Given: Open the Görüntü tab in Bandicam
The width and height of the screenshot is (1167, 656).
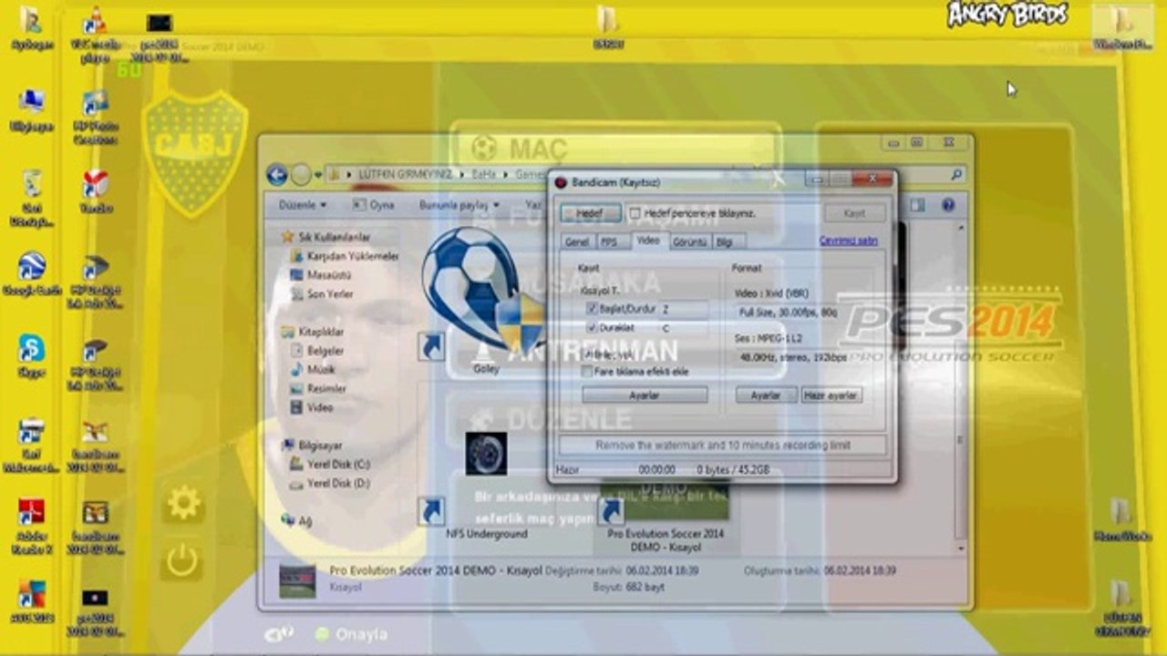Looking at the screenshot, I should click(x=689, y=242).
